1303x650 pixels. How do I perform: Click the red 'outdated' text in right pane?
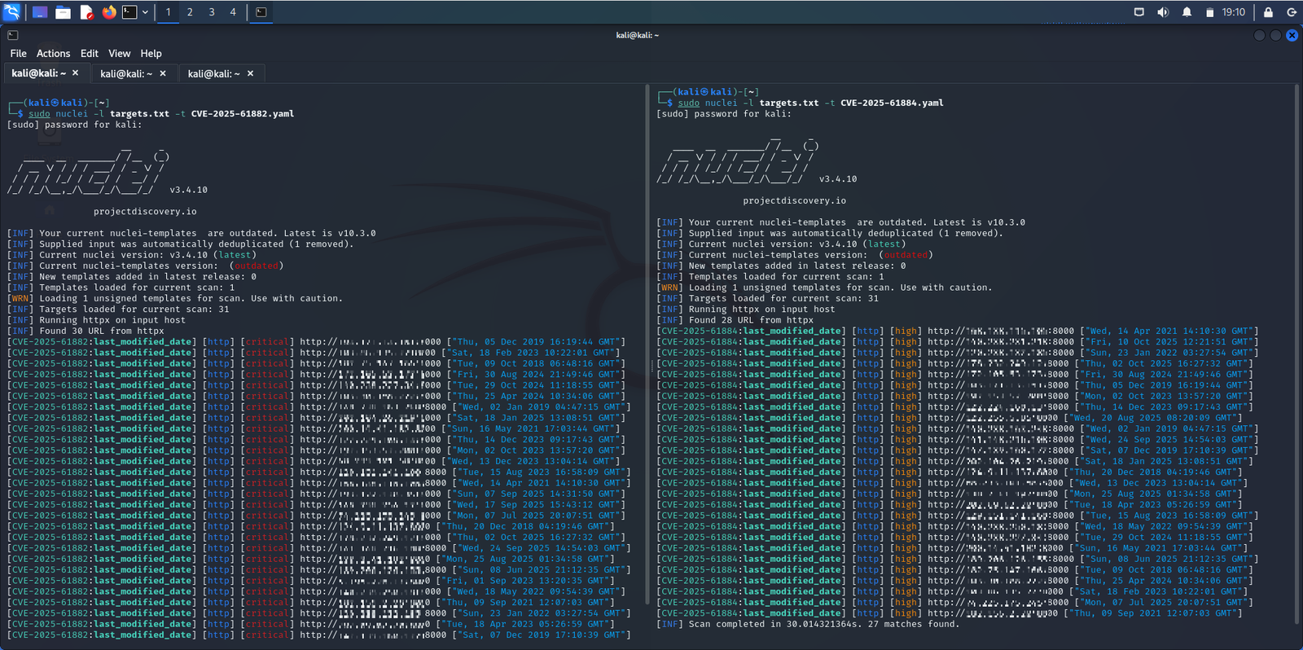pyautogui.click(x=906, y=255)
